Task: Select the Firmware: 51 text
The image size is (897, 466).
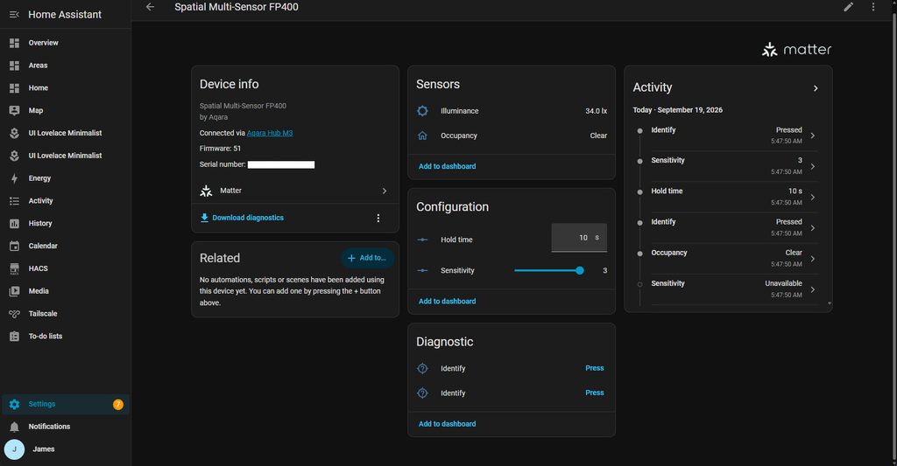Action: (x=220, y=149)
